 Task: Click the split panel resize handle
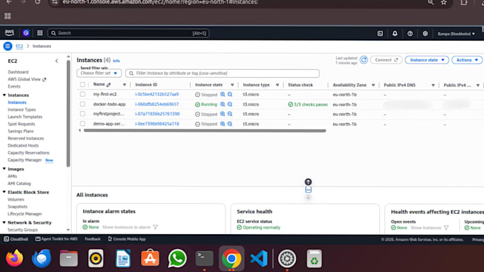(x=308, y=190)
